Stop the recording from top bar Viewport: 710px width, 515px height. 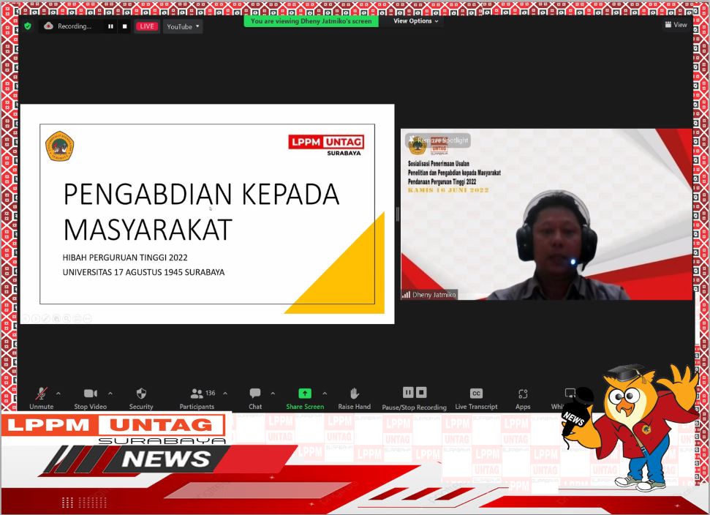pyautogui.click(x=124, y=26)
